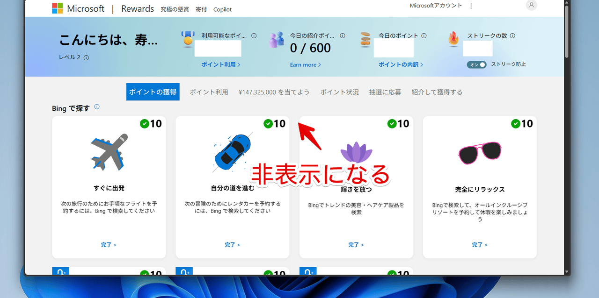
Task: Click the purple flower icon on 輝きを放つ card
Action: tap(356, 152)
